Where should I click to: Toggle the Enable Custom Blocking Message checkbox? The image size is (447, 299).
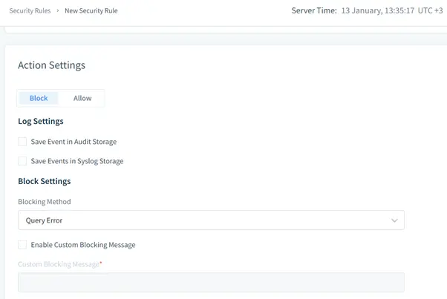tap(22, 245)
